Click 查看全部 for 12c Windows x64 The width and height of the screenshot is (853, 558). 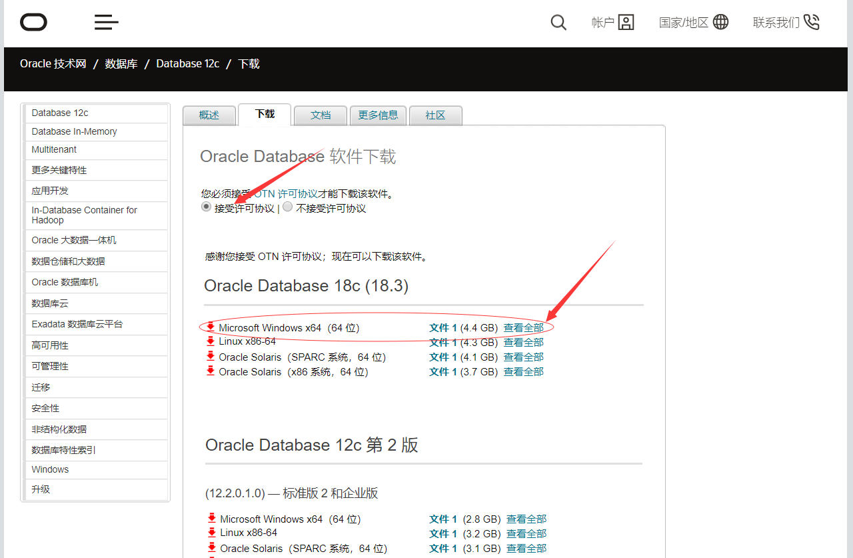coord(526,519)
